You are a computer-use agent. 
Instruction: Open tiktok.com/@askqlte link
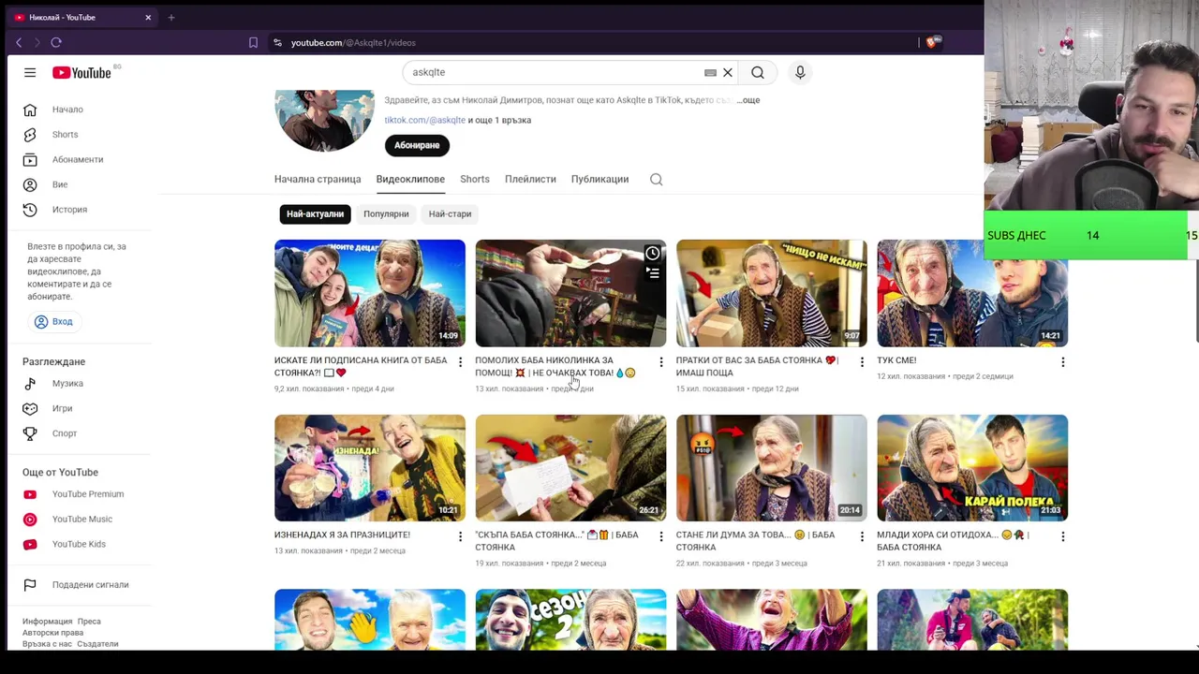[424, 120]
